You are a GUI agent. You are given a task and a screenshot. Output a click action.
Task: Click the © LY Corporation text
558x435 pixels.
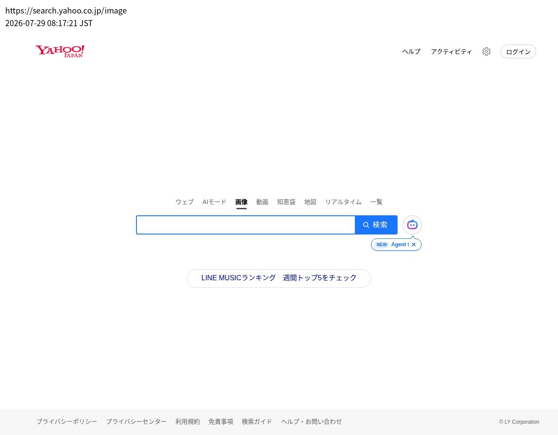519,422
